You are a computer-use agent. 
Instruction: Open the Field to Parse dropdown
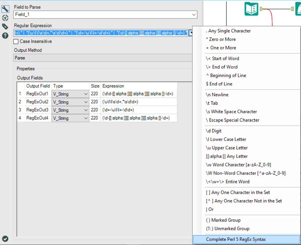click(194, 14)
